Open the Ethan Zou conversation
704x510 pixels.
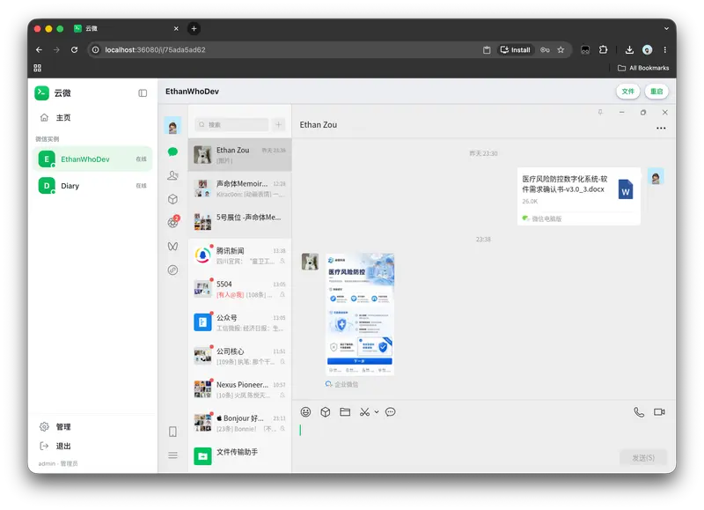click(239, 155)
